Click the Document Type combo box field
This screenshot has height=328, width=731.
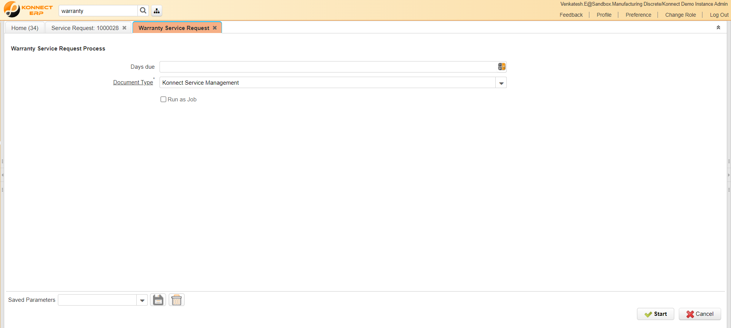click(327, 83)
